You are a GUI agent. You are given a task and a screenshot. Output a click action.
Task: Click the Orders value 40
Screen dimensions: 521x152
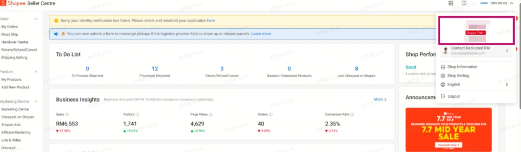pos(261,124)
